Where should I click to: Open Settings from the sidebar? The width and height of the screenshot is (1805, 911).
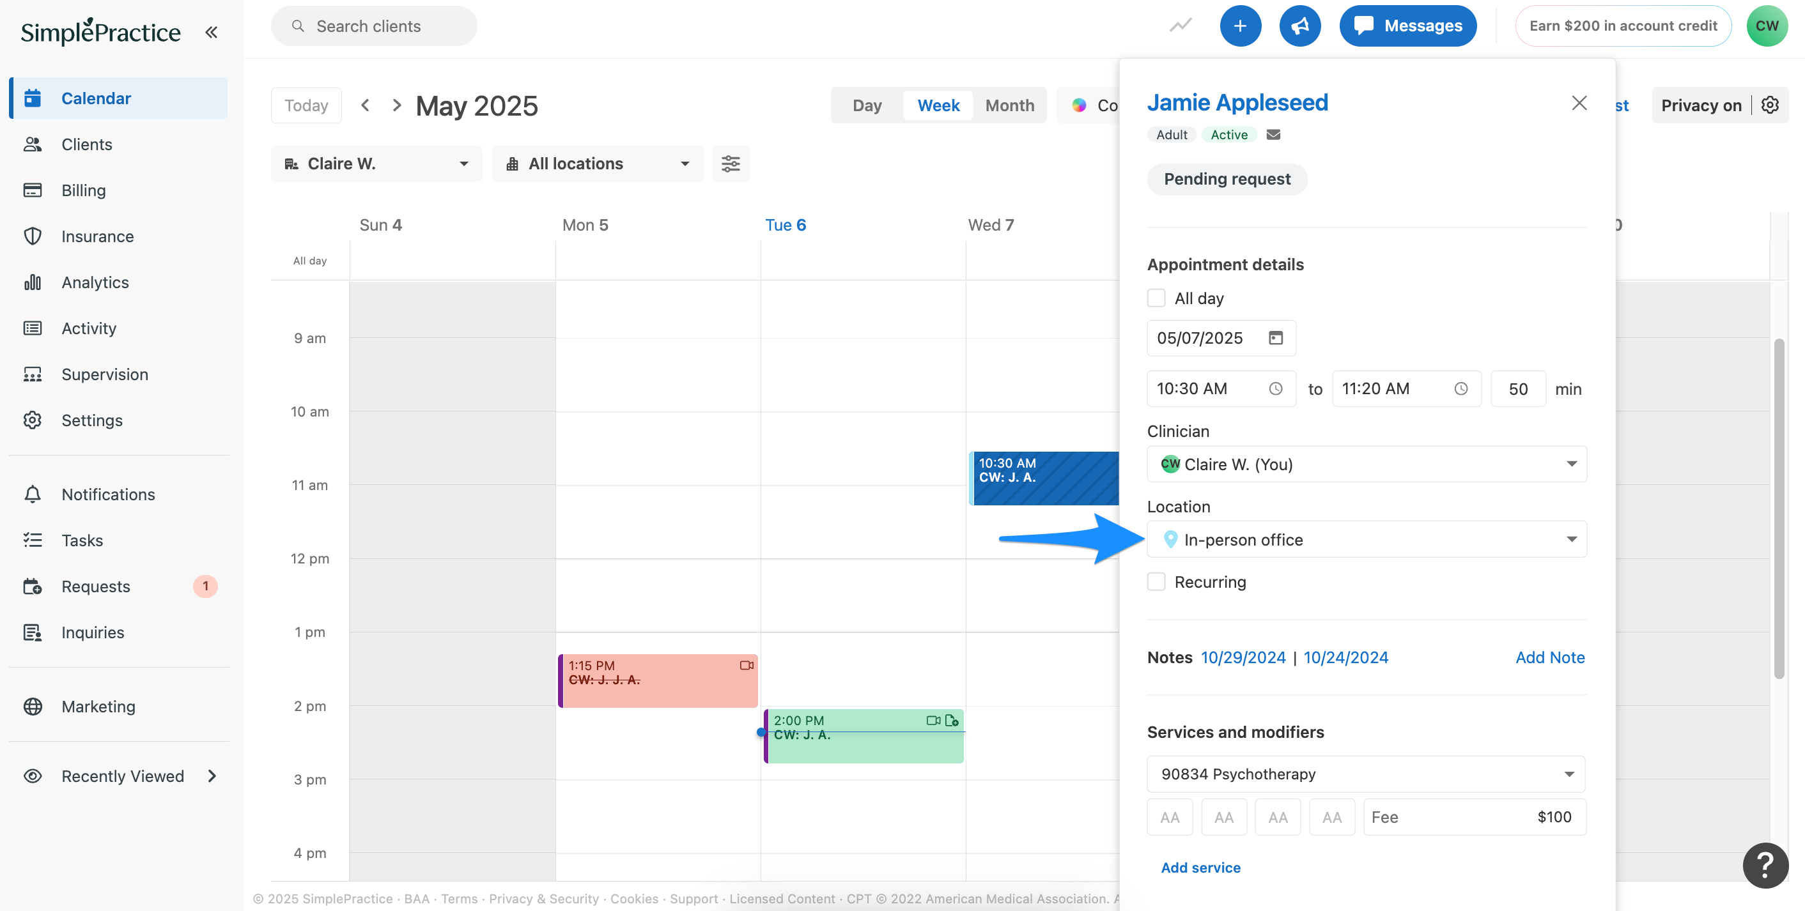(x=119, y=420)
